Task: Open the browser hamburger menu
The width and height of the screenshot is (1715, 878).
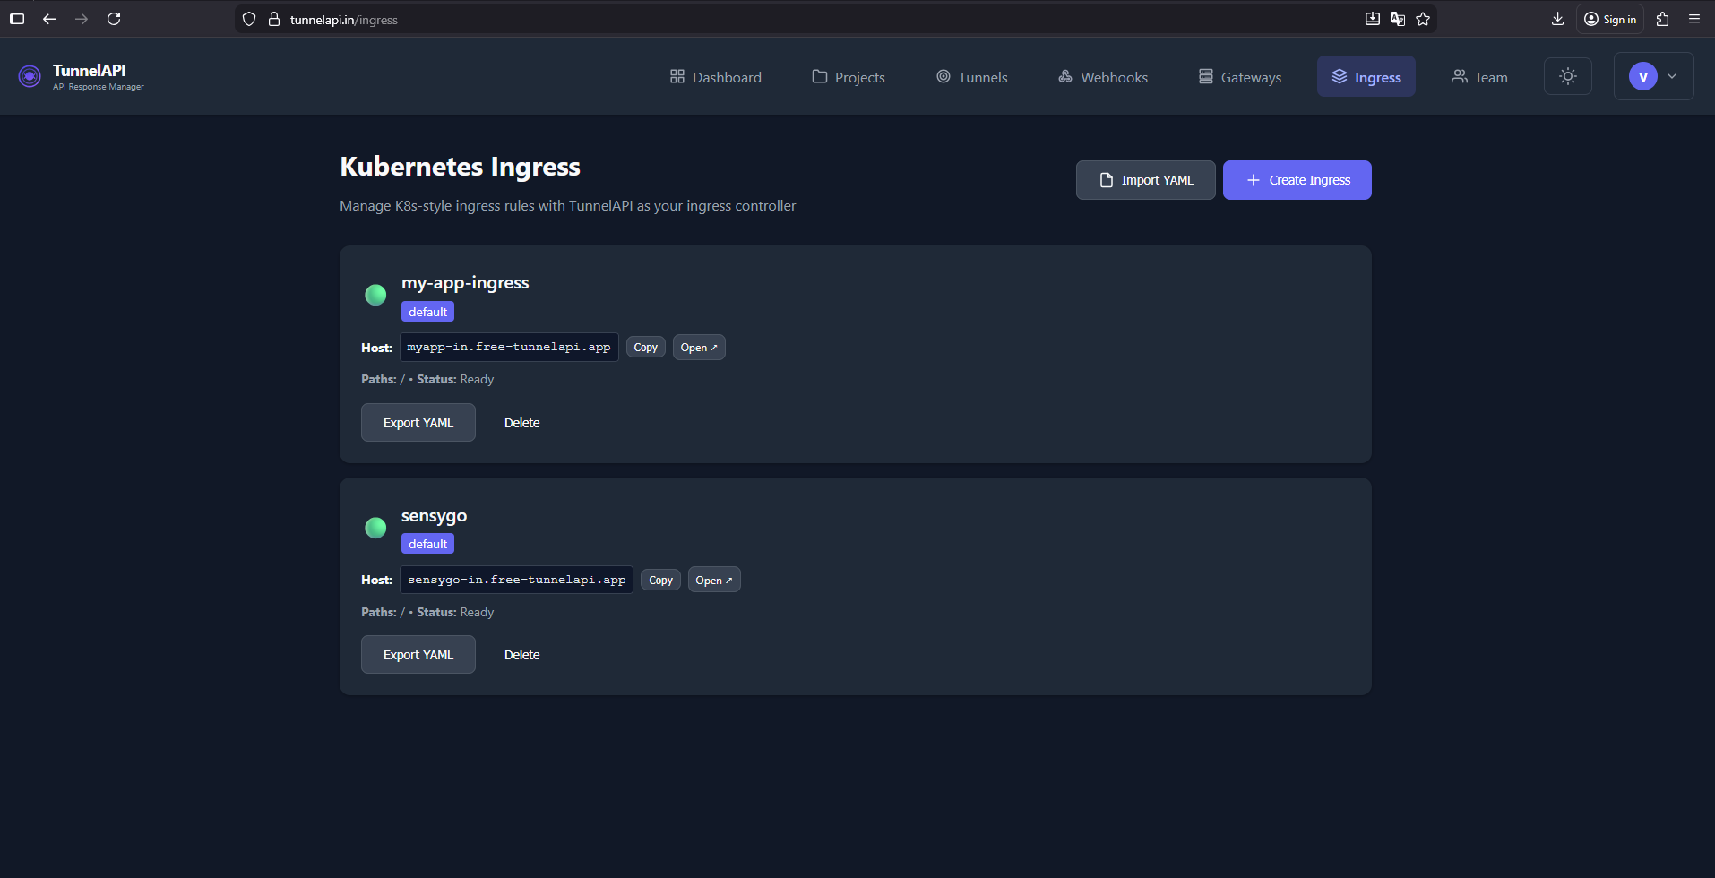Action: tap(1694, 19)
